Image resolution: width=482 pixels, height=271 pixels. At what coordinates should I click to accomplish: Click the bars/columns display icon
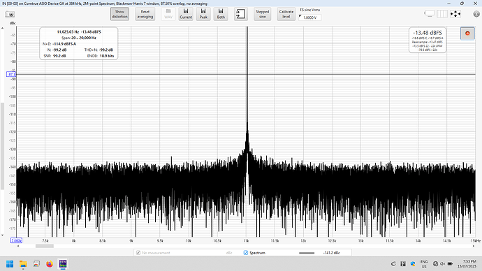click(x=442, y=14)
